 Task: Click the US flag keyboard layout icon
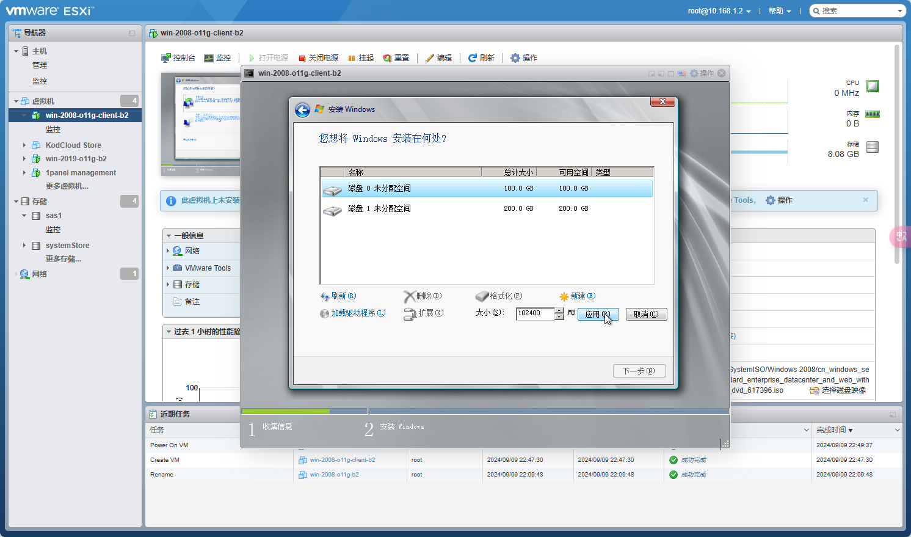(681, 73)
